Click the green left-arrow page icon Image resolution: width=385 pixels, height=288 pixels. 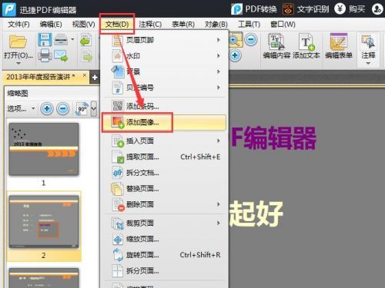click(85, 40)
